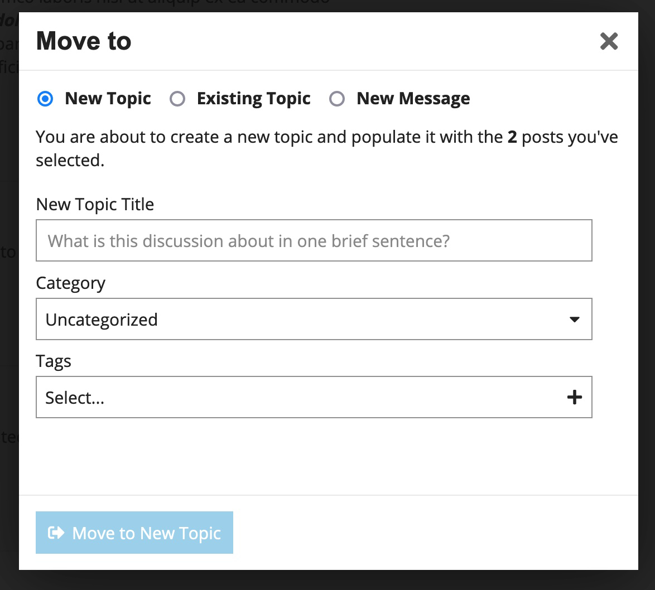Viewport: 655px width, 590px height.
Task: Click the arrow icon on Move button
Action: click(56, 533)
